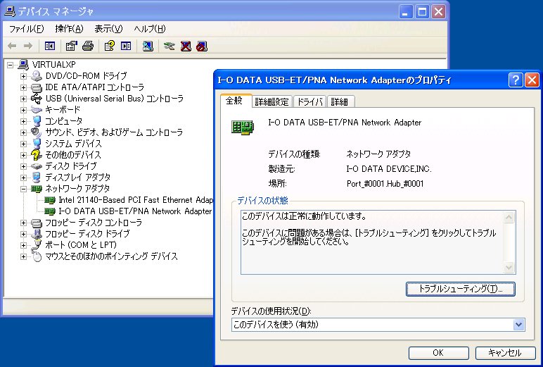Switch to the ドライバ tab
Screen dimensions: 543x367
pos(309,101)
